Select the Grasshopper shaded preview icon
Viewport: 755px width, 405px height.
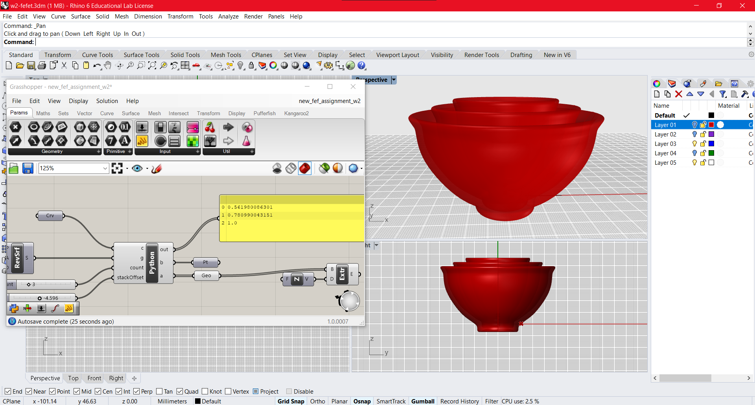305,168
